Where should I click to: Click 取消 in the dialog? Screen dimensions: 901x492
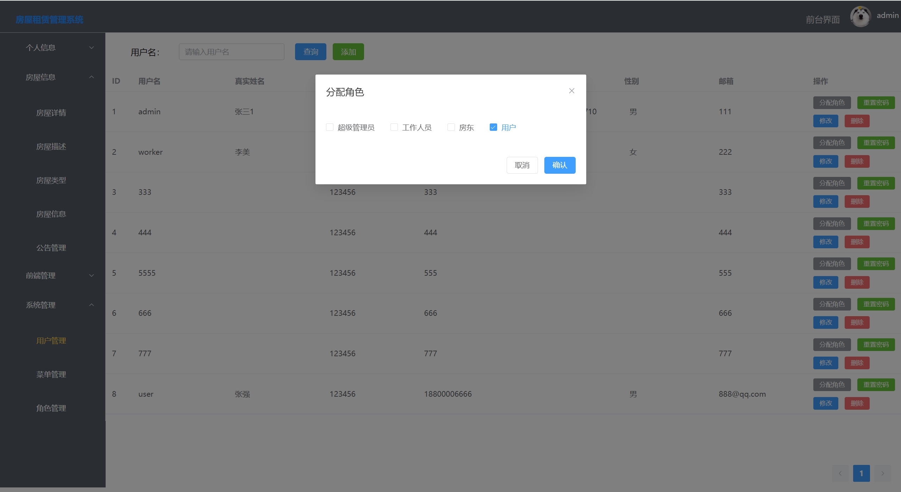[x=522, y=165]
